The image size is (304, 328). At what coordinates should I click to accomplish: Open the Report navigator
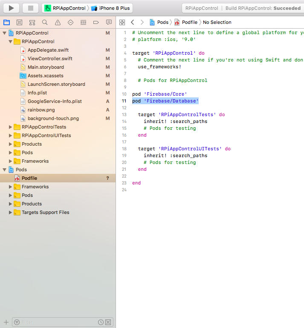[109, 22]
